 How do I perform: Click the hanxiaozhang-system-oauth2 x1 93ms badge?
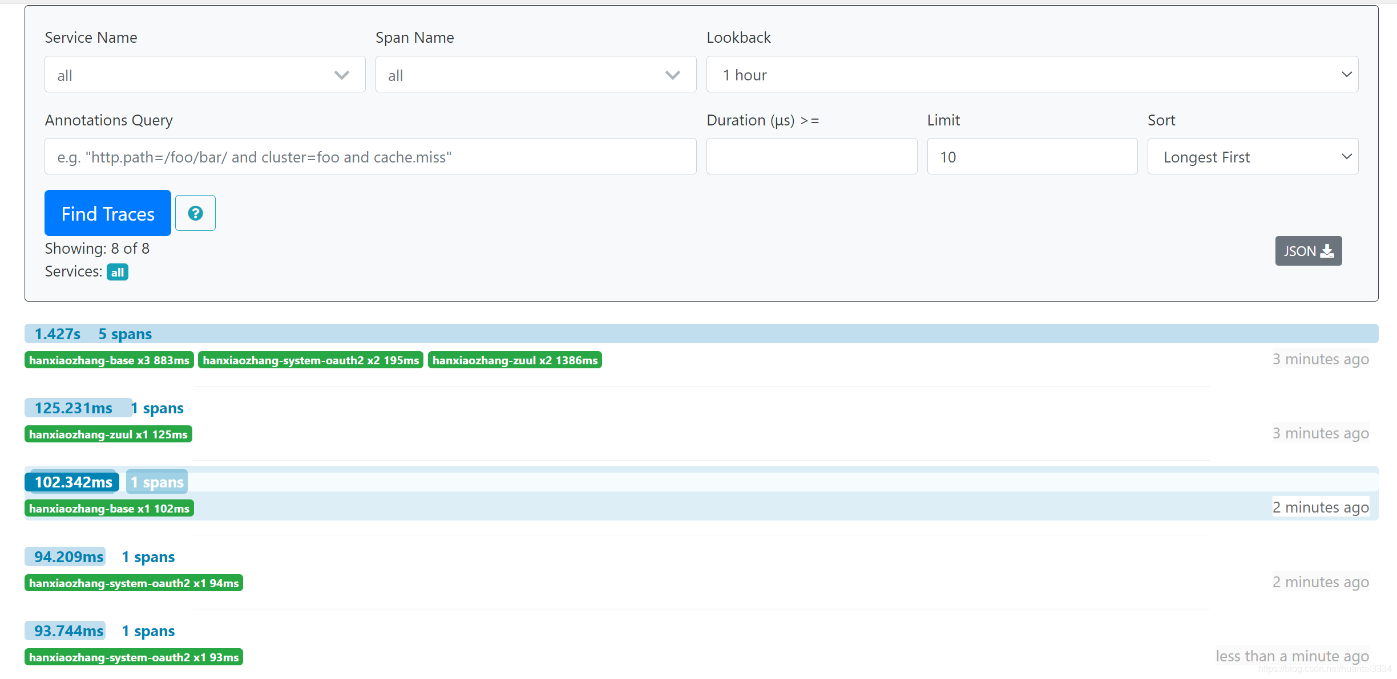point(134,657)
